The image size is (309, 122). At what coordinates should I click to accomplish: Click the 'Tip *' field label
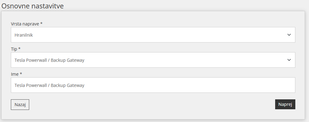click(x=16, y=49)
